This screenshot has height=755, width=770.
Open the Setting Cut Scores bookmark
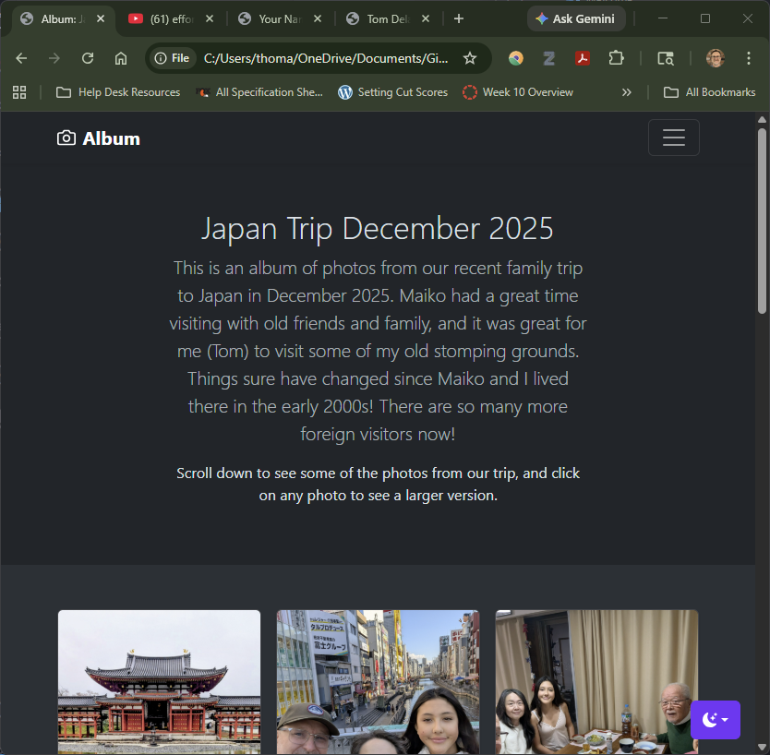pos(392,91)
